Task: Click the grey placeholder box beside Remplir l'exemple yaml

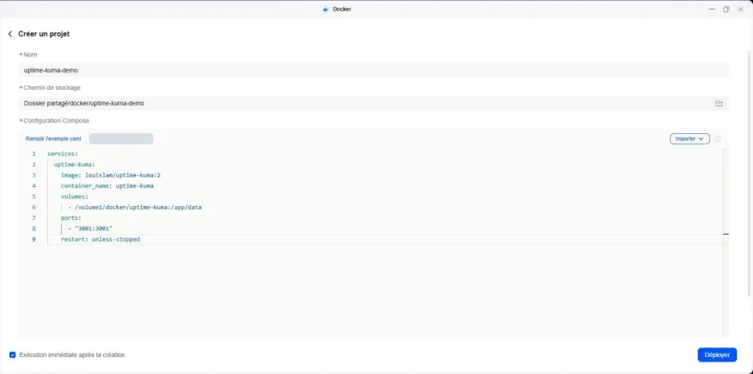Action: pos(121,139)
